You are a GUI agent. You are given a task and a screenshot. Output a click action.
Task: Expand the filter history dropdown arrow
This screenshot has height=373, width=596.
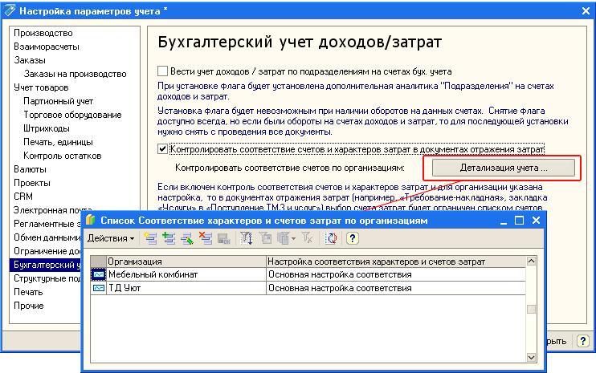[293, 238]
